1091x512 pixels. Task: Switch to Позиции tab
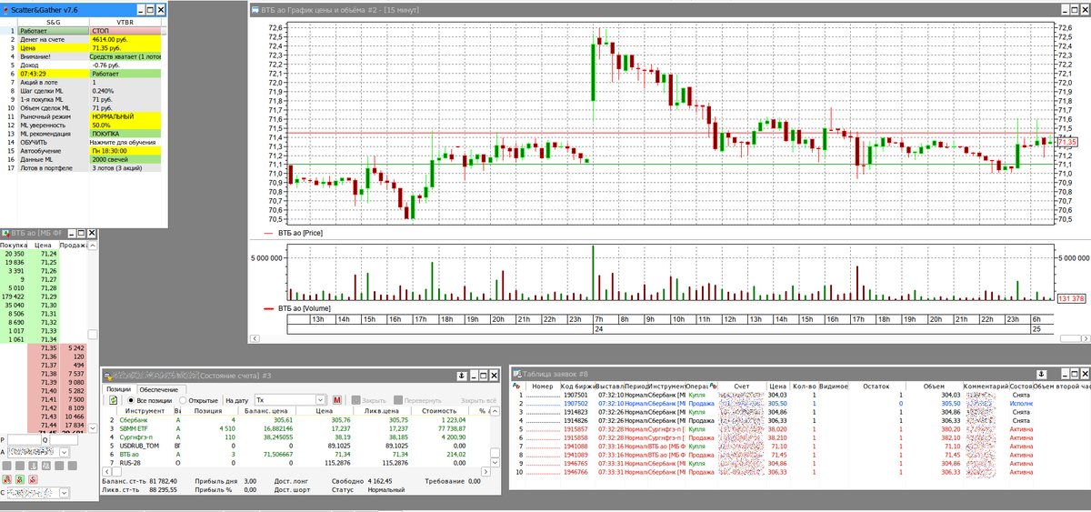click(x=119, y=390)
